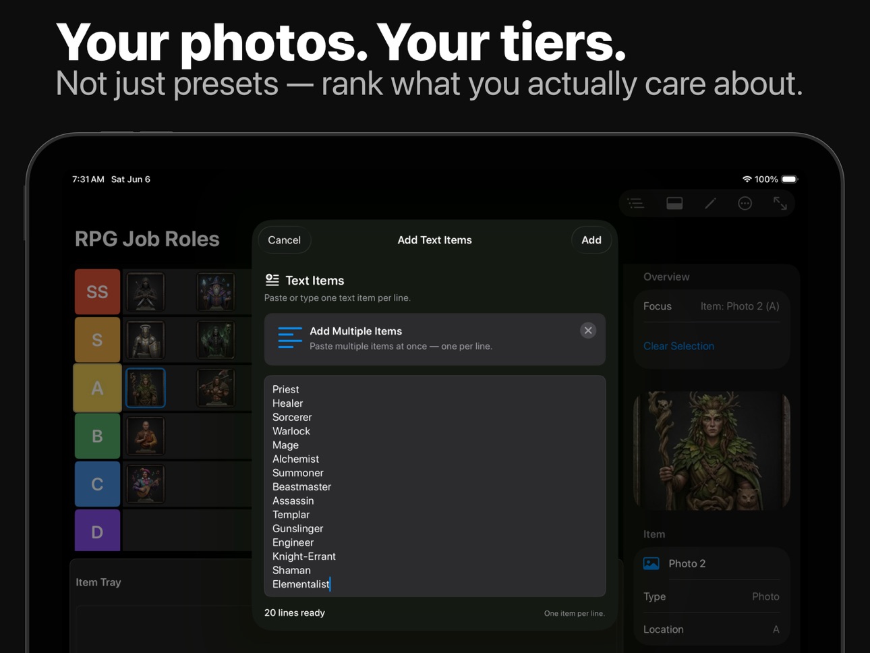The width and height of the screenshot is (870, 653).
Task: Click the Add Multiple Items lines icon
Action: pos(290,338)
